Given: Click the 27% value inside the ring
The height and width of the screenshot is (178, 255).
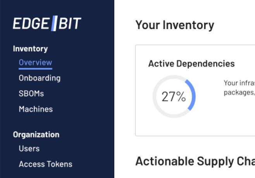Looking at the screenshot, I should pos(174,97).
